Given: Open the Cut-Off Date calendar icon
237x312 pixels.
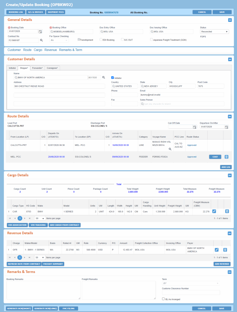Looking at the screenshot, I should [x=195, y=127].
